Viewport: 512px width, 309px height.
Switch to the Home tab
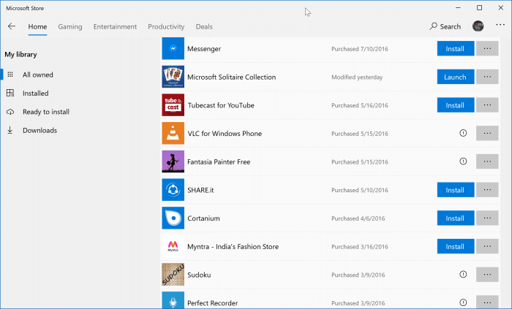(x=37, y=27)
